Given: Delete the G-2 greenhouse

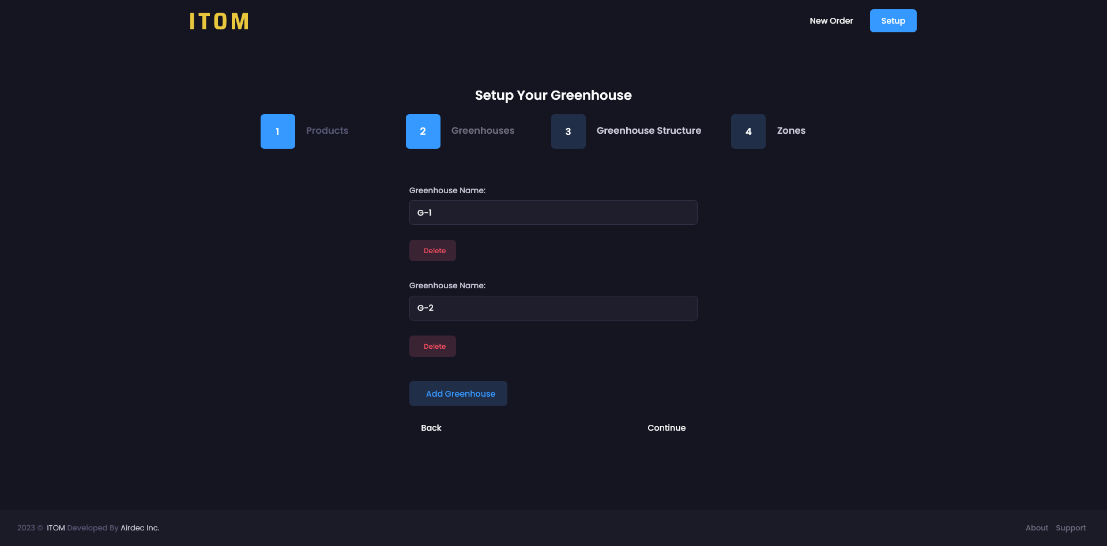Looking at the screenshot, I should coord(432,347).
